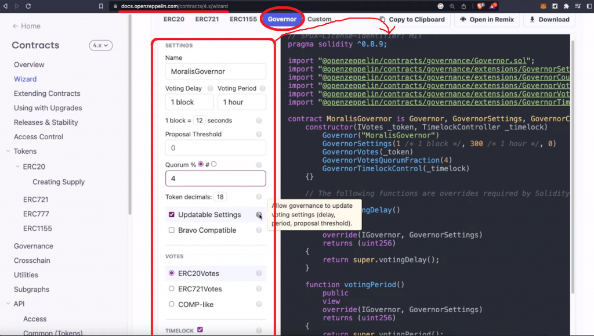
Task: Enable the Bravo Compatible checkbox
Action: pos(172,230)
